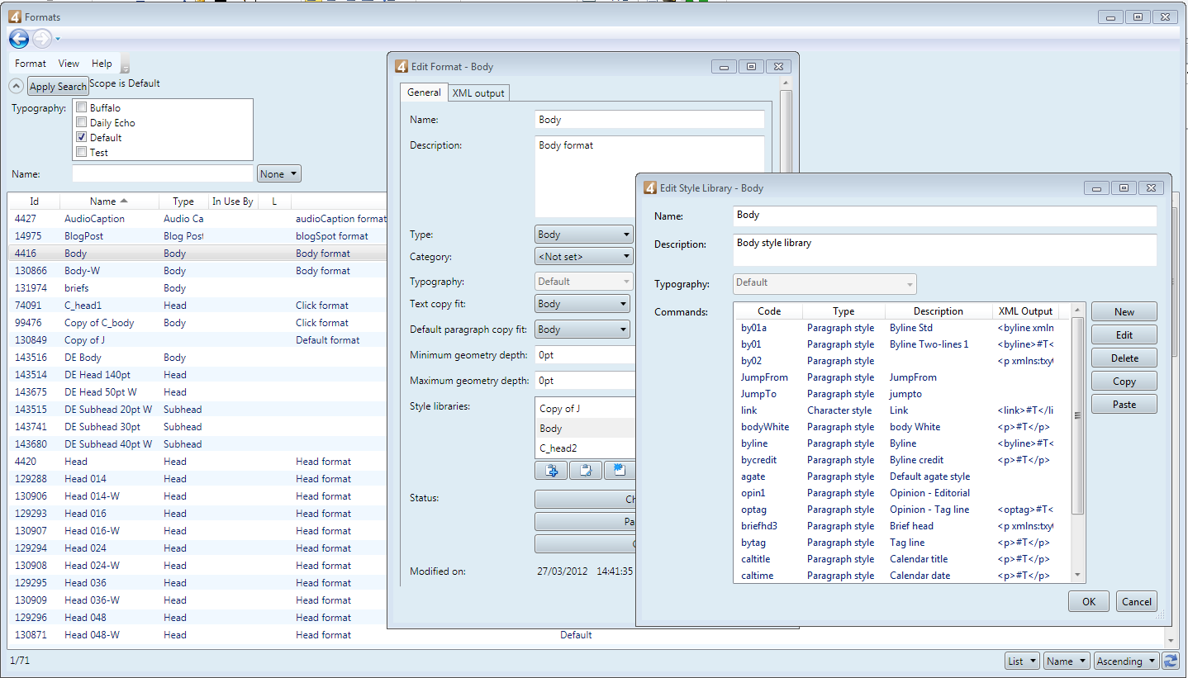Click the blue Back navigation arrow
1188x678 pixels.
(19, 39)
